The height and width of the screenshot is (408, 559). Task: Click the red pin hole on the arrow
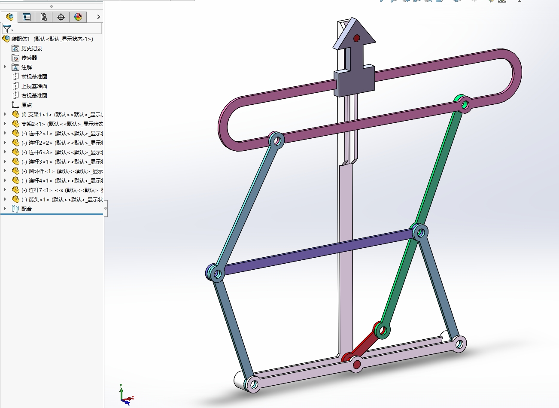click(x=356, y=39)
